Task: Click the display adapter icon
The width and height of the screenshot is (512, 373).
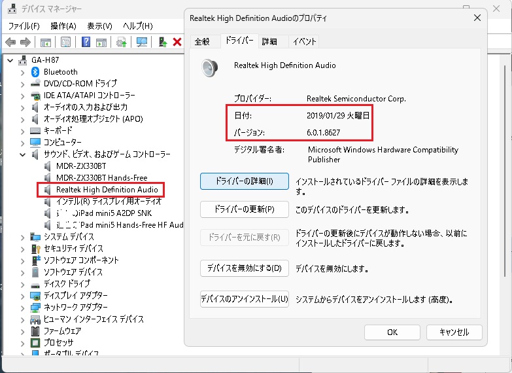Action: coord(35,296)
